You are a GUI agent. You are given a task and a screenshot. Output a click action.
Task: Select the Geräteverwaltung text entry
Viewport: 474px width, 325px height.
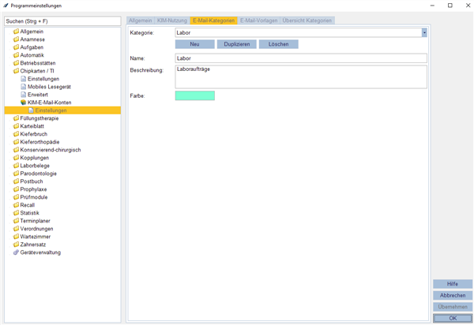(x=40, y=252)
